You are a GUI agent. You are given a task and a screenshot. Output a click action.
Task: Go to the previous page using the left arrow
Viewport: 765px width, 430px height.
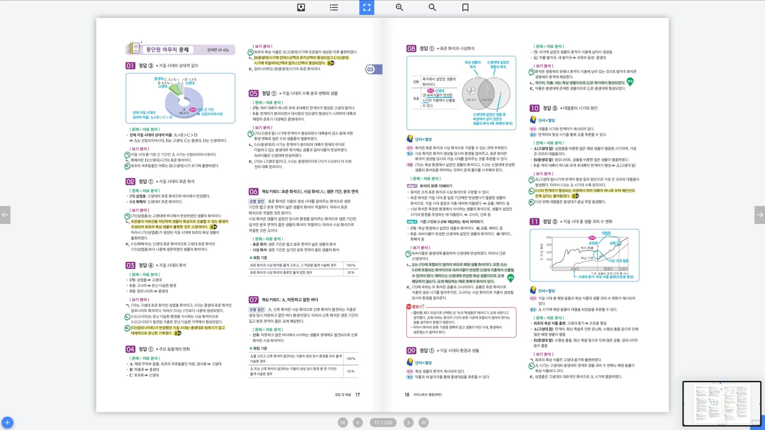[5, 215]
